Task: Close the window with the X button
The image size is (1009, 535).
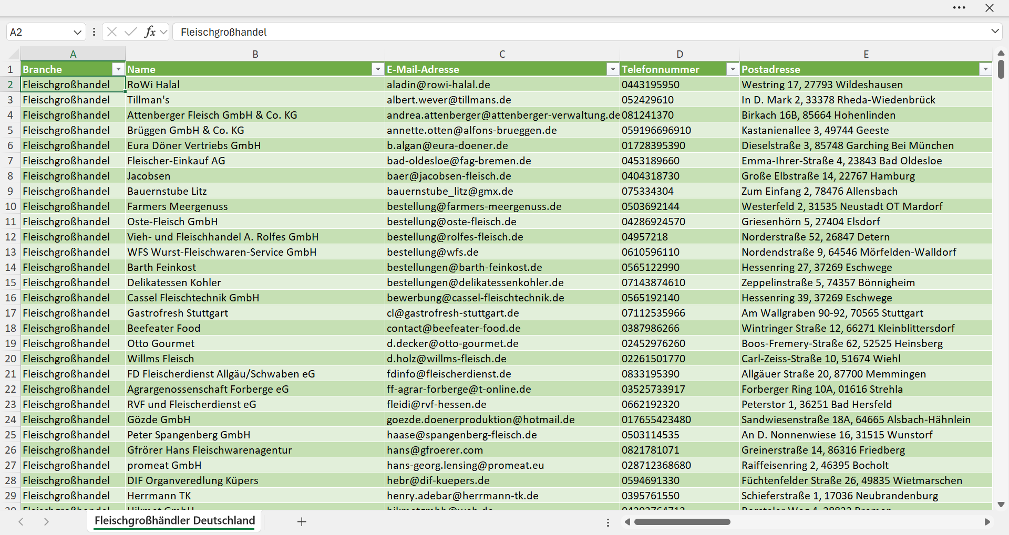Action: click(x=990, y=8)
